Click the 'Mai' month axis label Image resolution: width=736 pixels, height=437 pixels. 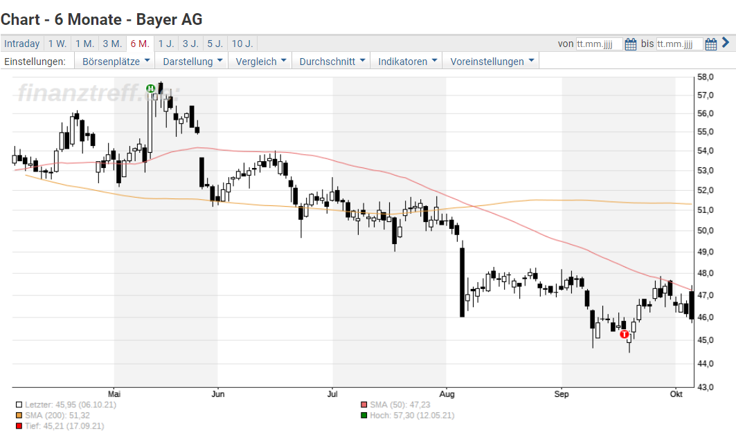point(114,394)
